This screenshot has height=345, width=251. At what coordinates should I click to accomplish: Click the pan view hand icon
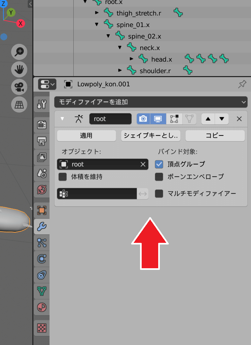(19, 70)
